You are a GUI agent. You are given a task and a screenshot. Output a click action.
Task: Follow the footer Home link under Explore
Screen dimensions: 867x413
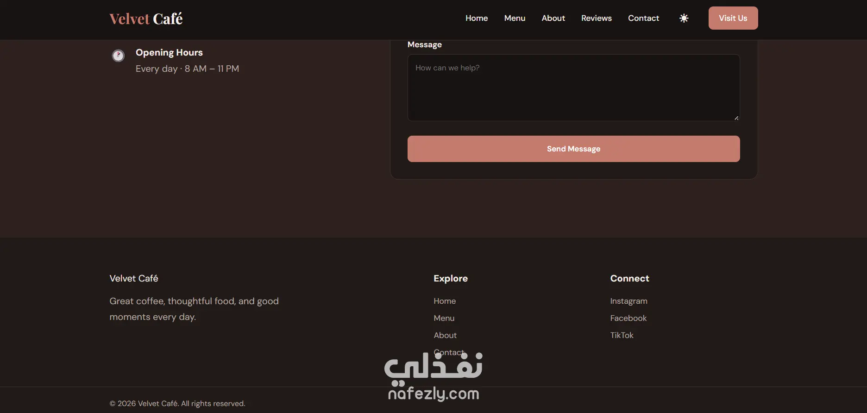pyautogui.click(x=445, y=301)
